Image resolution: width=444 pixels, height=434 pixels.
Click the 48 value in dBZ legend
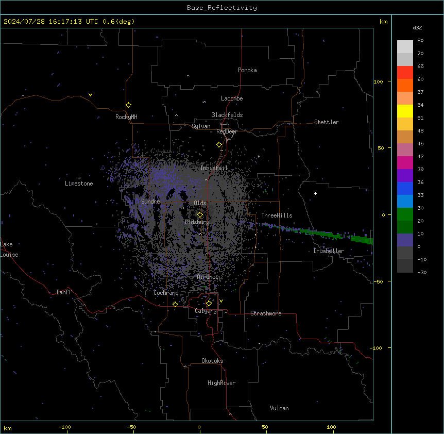pos(420,130)
